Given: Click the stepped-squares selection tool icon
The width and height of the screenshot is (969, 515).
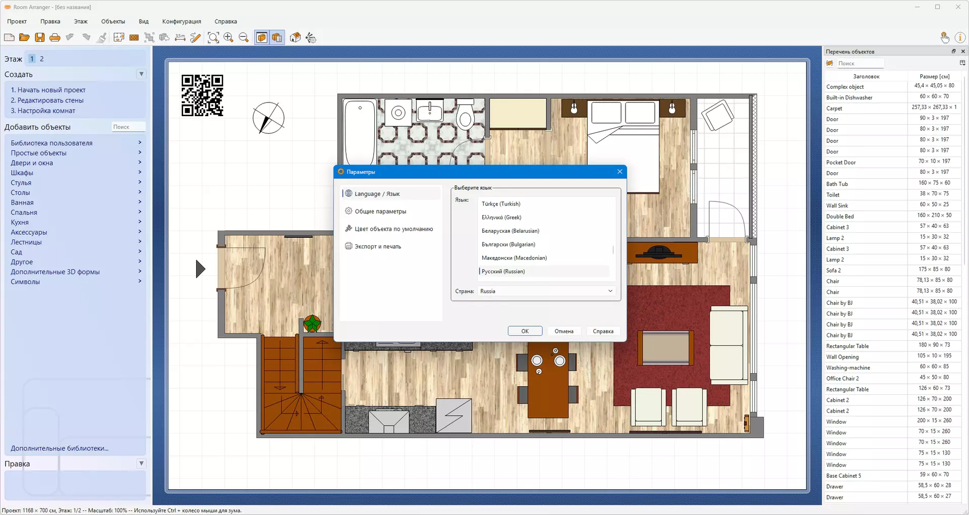Looking at the screenshot, I should pos(149,37).
